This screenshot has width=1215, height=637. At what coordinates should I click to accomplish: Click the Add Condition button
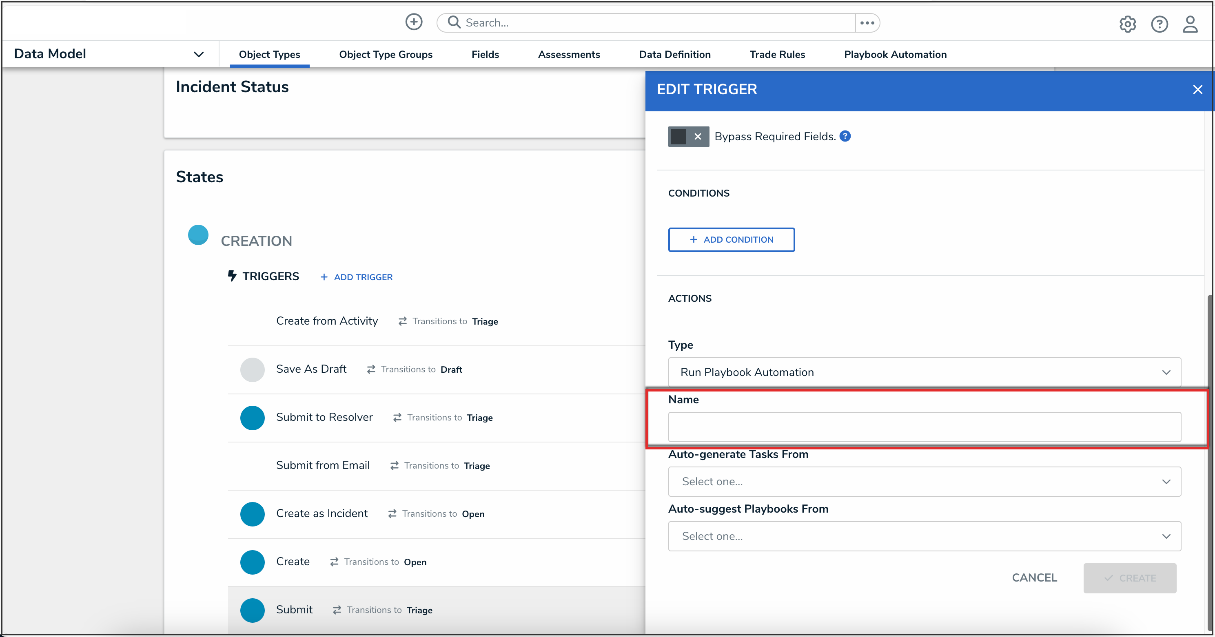pos(731,240)
